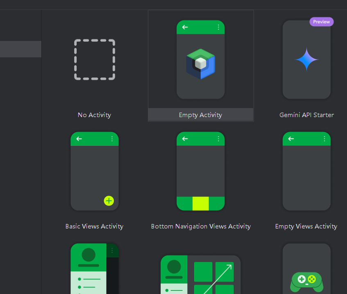Image resolution: width=347 pixels, height=294 pixels.
Task: Select the Empty Activity label
Action: click(x=200, y=115)
